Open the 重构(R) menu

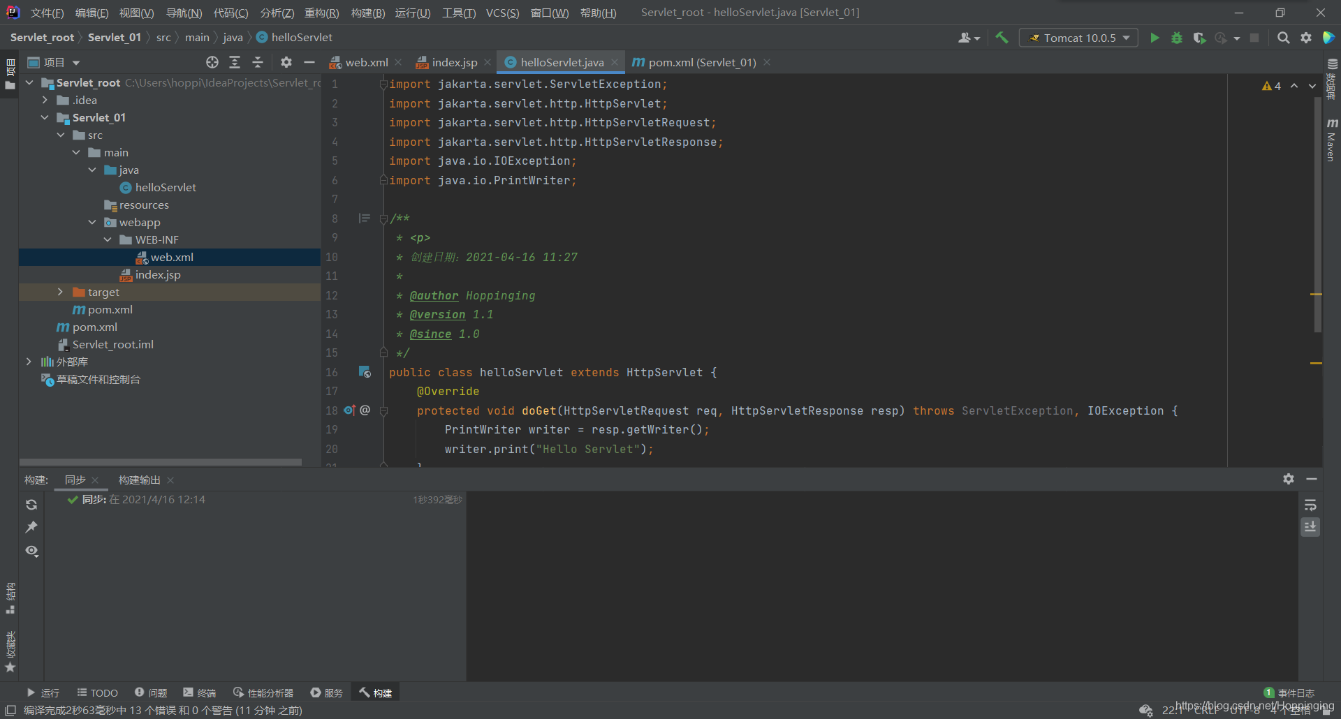point(321,13)
